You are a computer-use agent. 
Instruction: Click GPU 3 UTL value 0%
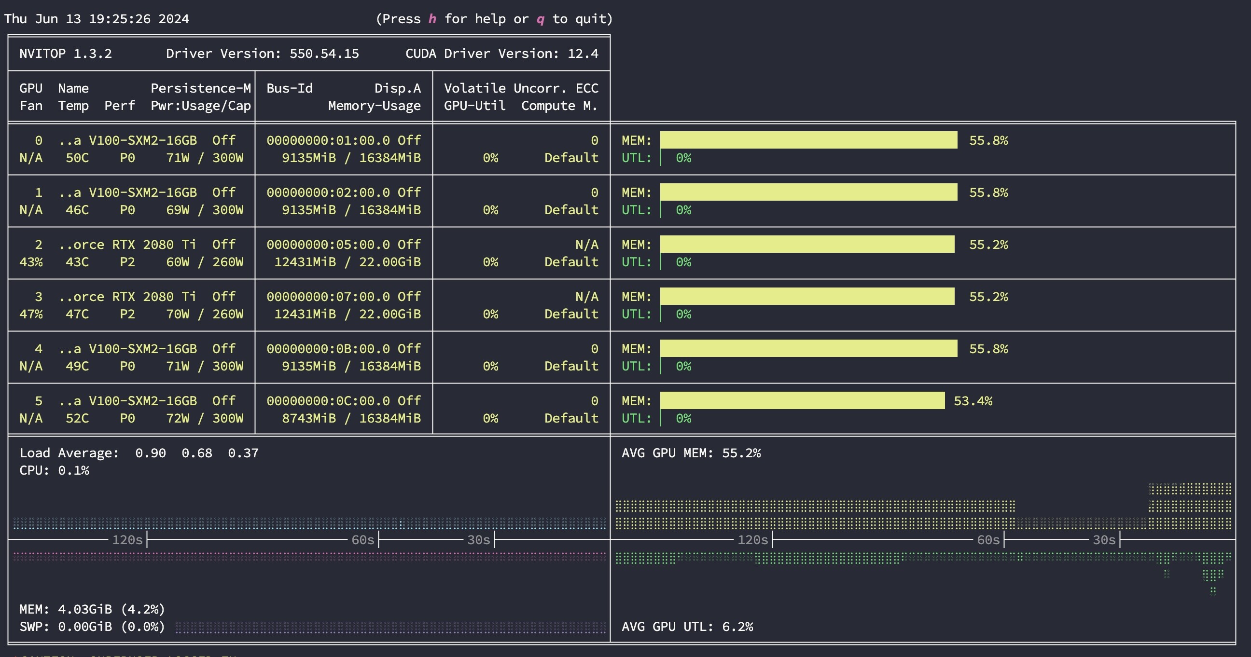tap(683, 314)
